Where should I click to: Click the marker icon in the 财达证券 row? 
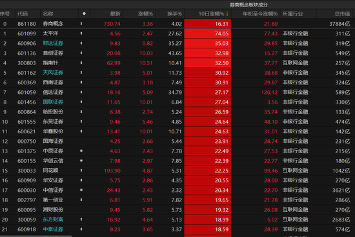click(81, 43)
